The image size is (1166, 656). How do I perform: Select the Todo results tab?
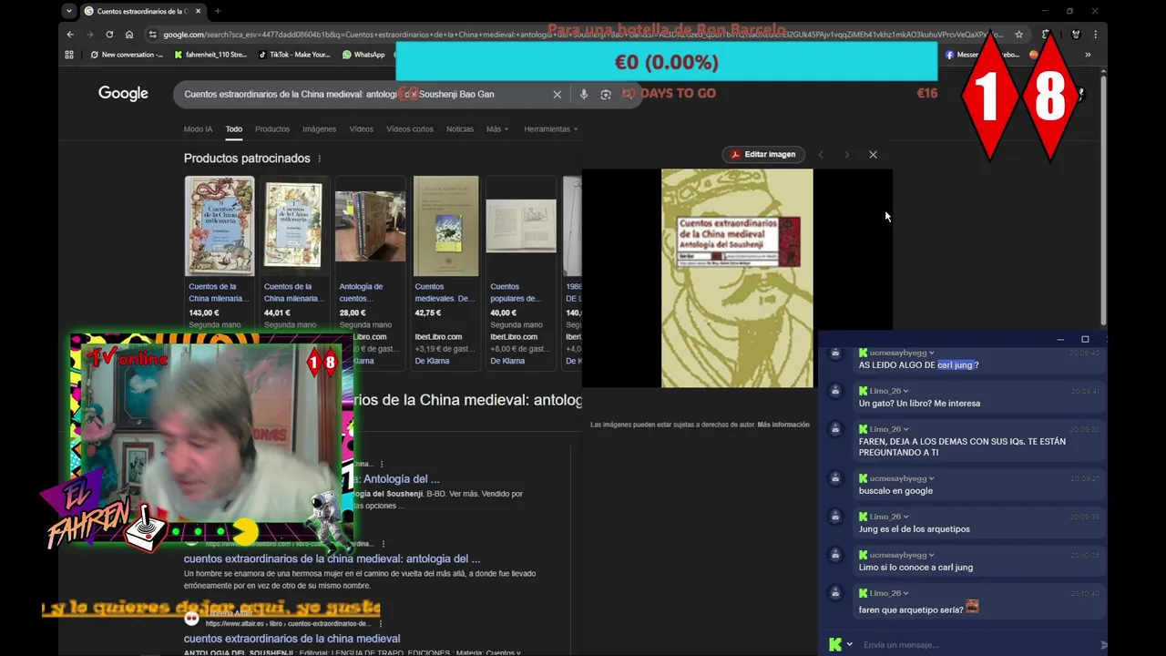234,129
